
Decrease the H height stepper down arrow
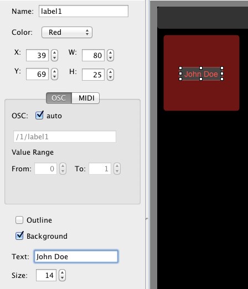(110, 77)
